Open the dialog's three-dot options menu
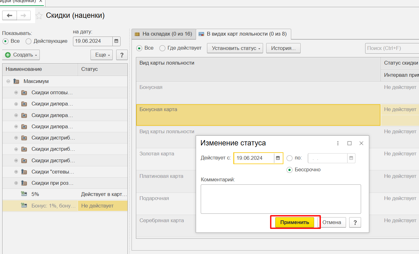This screenshot has width=419, height=254. 338,143
